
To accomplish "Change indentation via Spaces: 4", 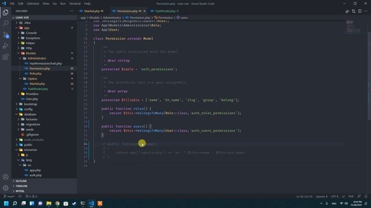I will [322, 196].
